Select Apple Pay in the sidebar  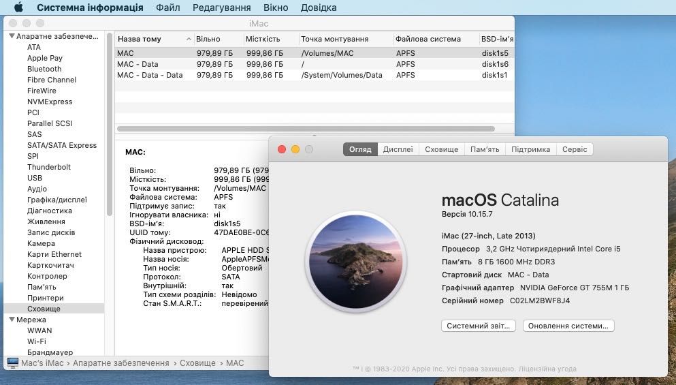click(x=45, y=58)
